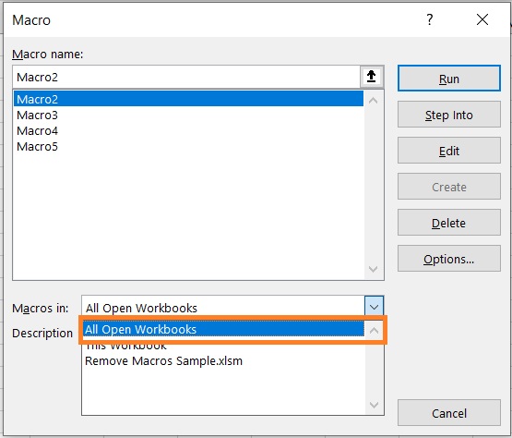
Task: Close the Macro dialog window
Action: pyautogui.click(x=482, y=19)
